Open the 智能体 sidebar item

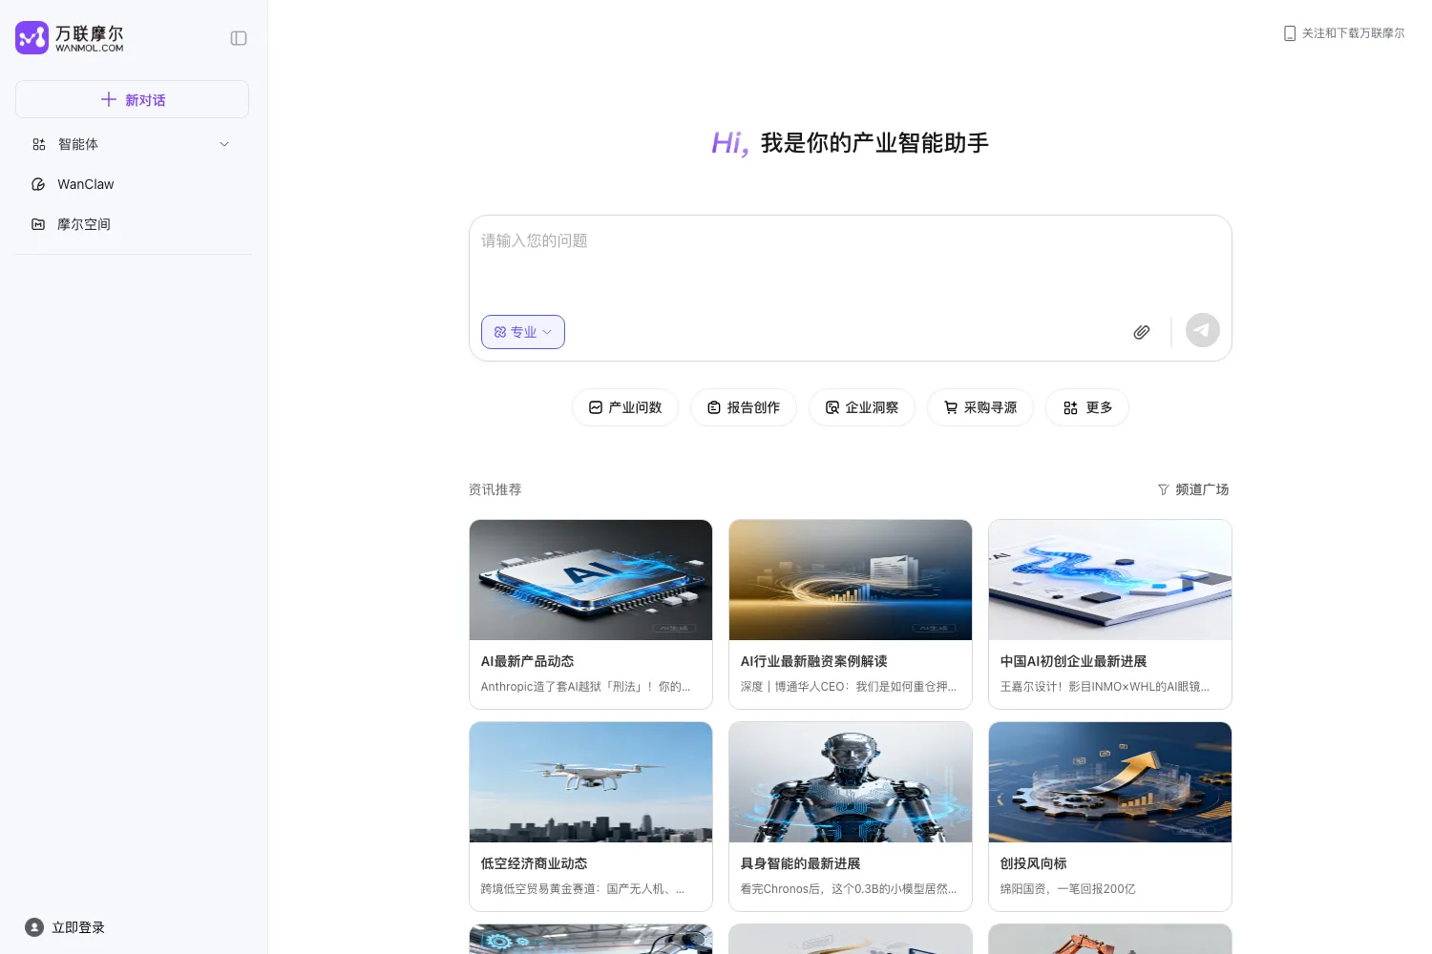point(132,144)
